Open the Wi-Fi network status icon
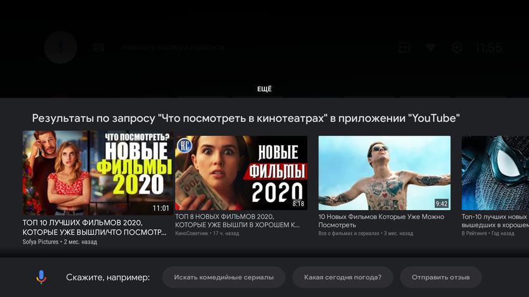This screenshot has width=529, height=297. coord(430,47)
